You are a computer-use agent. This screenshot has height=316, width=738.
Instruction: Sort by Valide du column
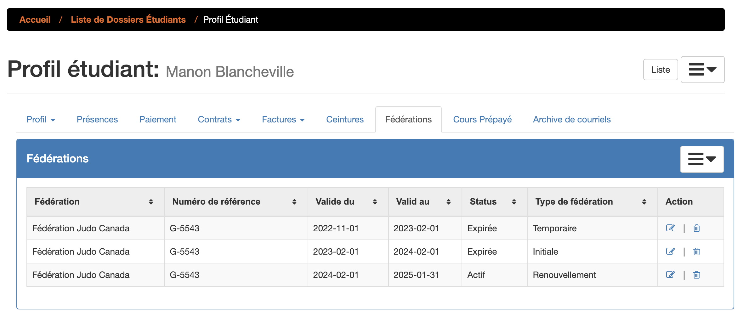tap(375, 201)
